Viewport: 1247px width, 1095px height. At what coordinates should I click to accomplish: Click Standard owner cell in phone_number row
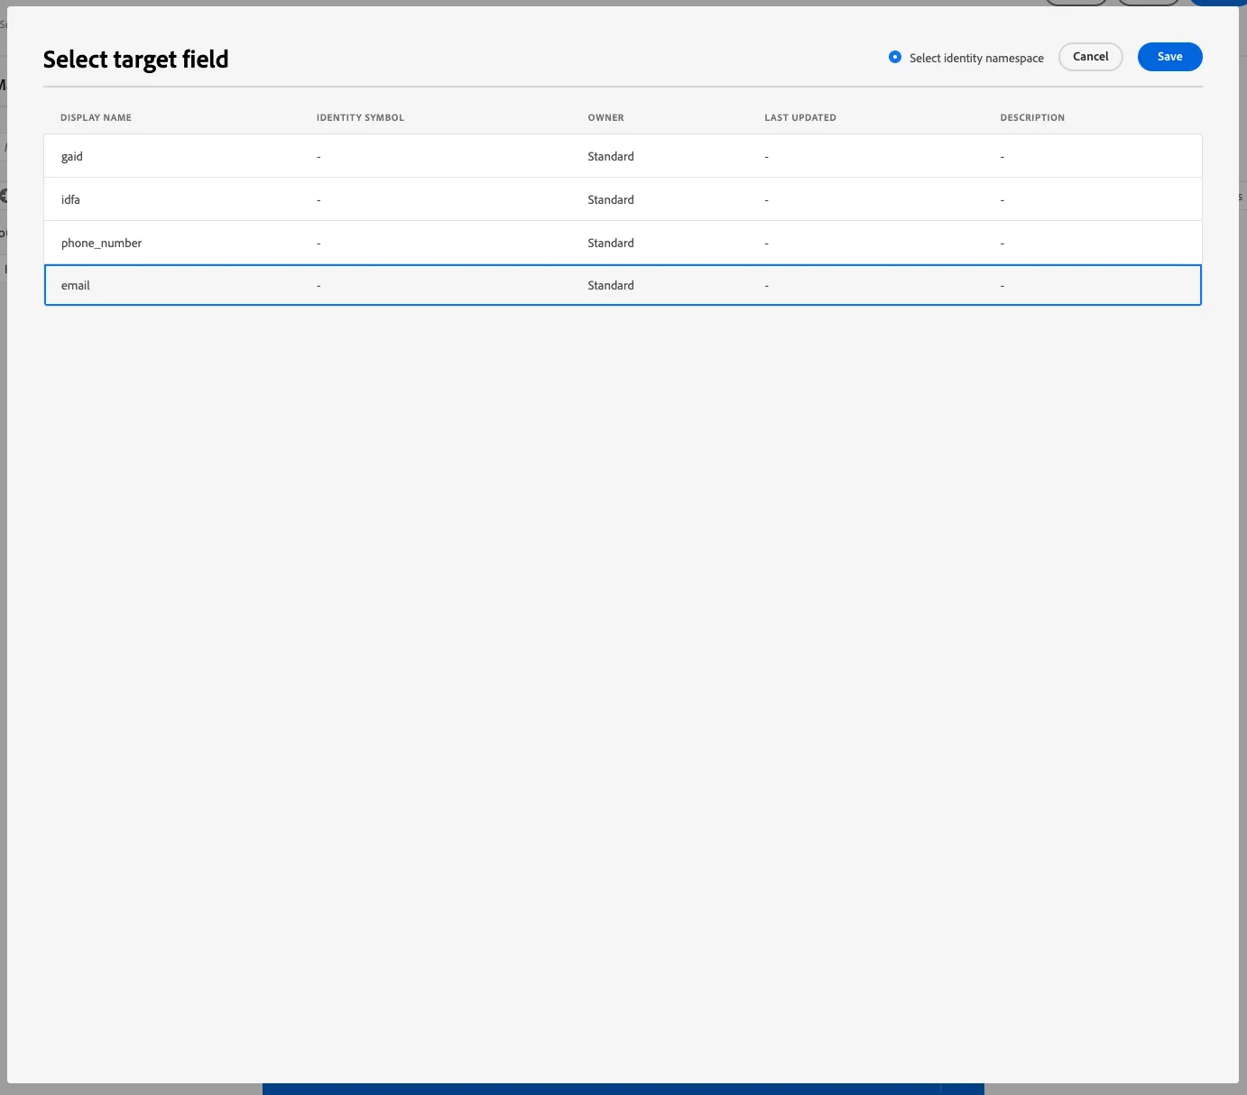[611, 244]
